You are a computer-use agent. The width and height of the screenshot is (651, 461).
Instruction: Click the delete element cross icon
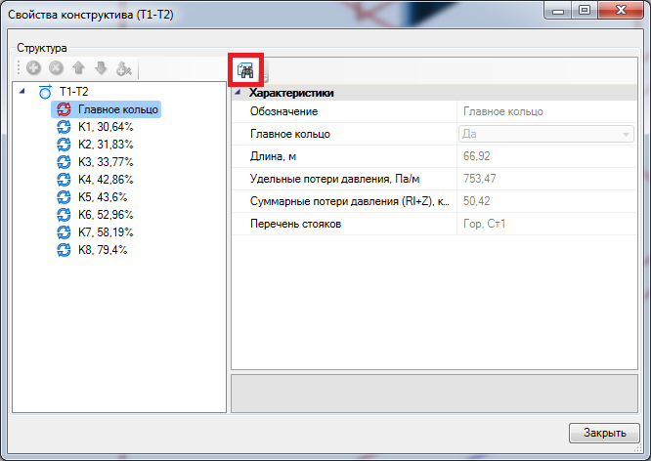click(x=56, y=69)
